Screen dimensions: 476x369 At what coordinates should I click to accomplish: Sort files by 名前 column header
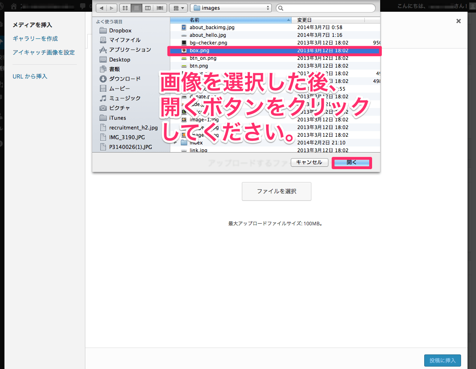pos(231,20)
